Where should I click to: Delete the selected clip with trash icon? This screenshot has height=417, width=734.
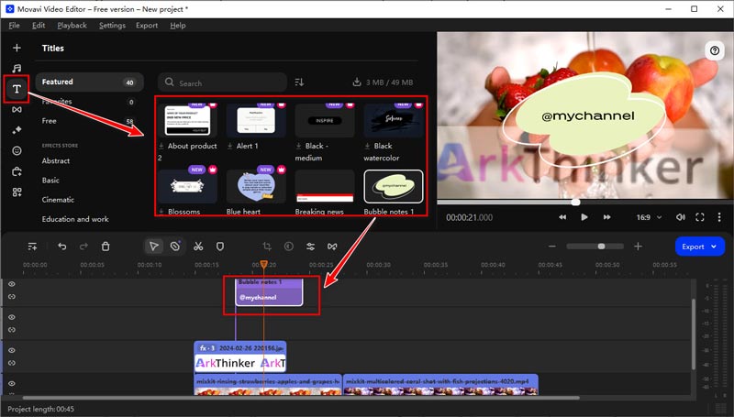(106, 247)
